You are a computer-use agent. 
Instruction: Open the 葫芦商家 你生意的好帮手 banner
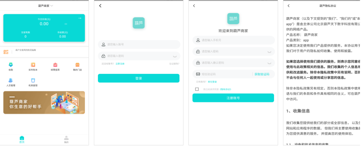[44, 103]
